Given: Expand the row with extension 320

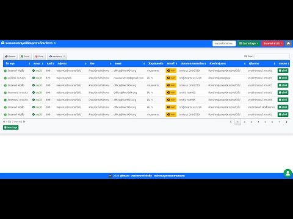Looking at the screenshot, I should [5, 78].
